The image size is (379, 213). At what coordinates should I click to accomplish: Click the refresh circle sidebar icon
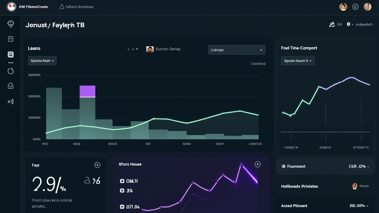[x=11, y=71]
